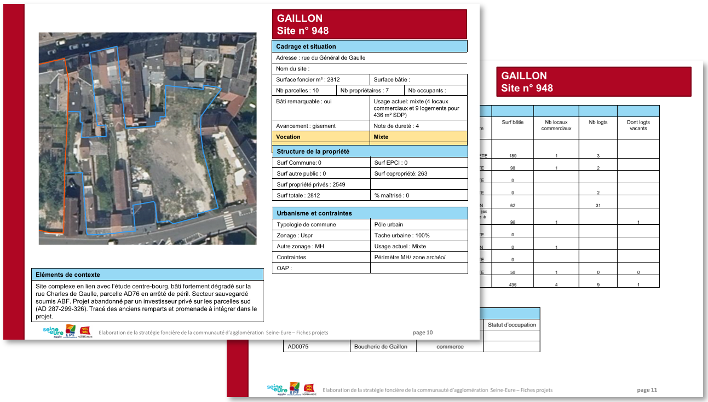Click the 'Statut d'occupation' column header
The width and height of the screenshot is (708, 402).
pos(511,325)
